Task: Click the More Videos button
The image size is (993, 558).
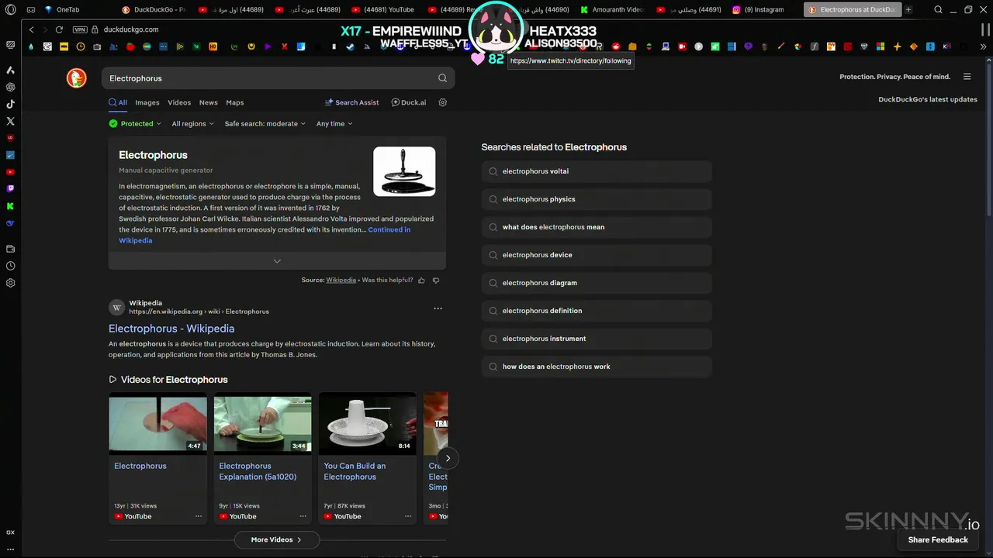Action: click(x=277, y=539)
